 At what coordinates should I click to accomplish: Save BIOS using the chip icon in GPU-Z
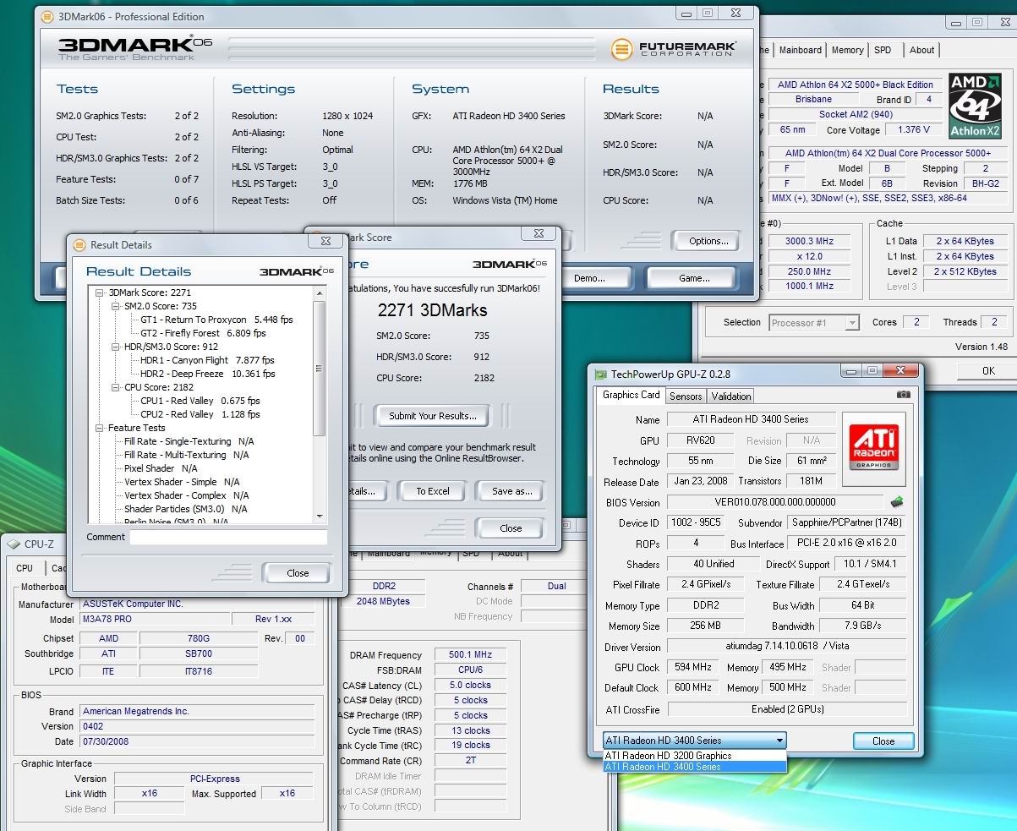coord(897,502)
